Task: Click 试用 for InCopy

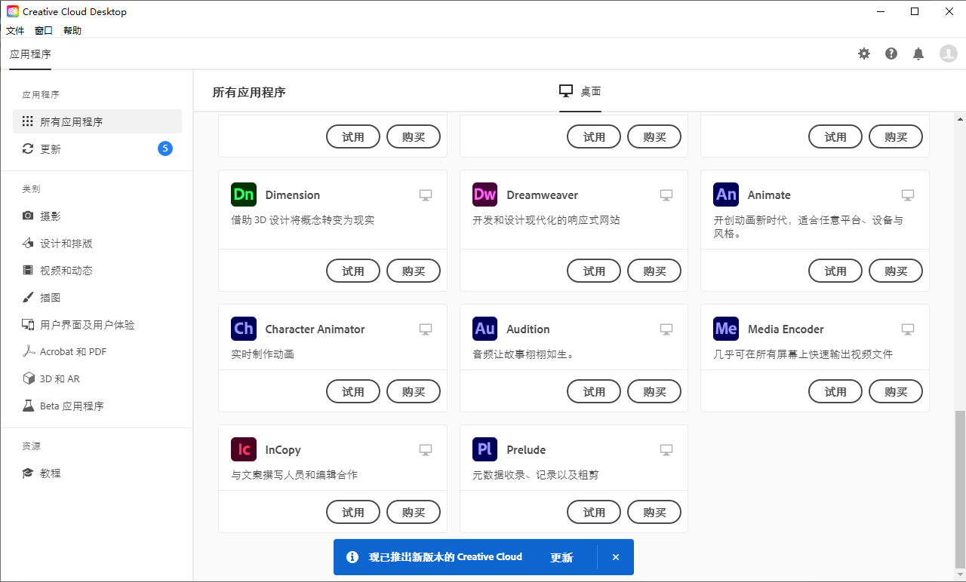Action: [353, 512]
